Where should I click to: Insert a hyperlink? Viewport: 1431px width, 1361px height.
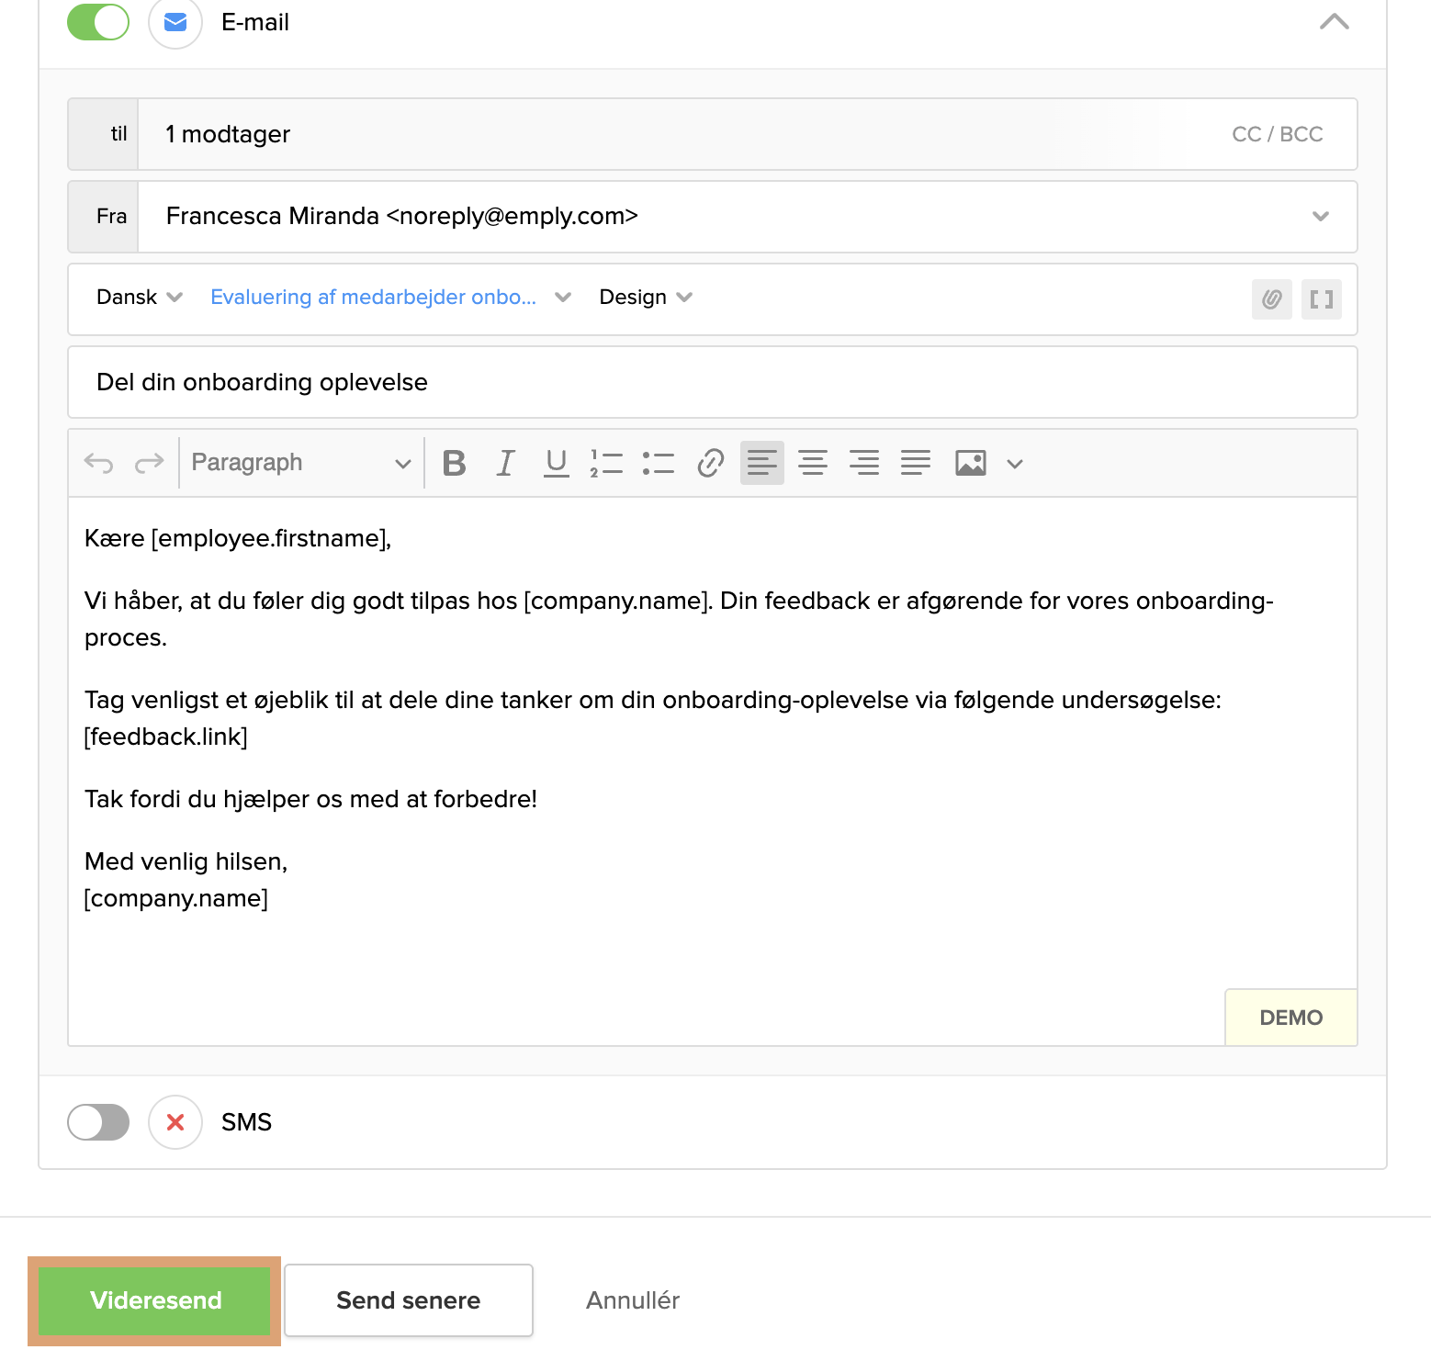tap(710, 463)
